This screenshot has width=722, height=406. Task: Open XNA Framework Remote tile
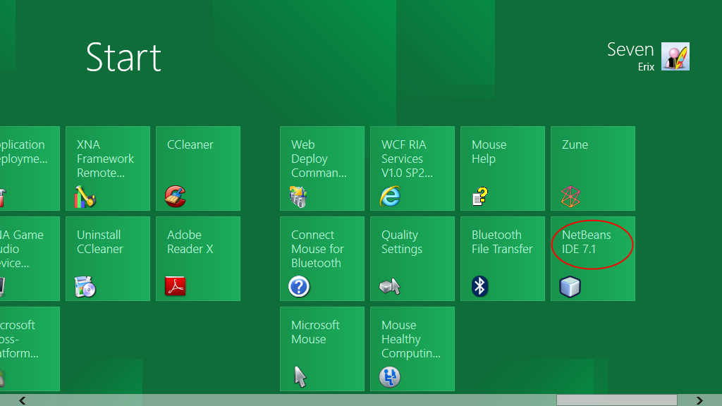[x=108, y=168]
